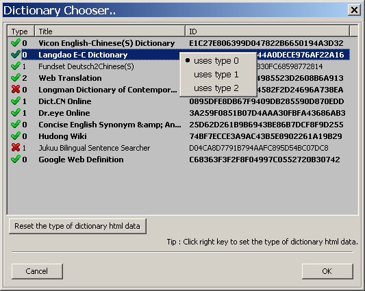This screenshot has height=291, width=365.
Task: Click green checkmark beside Vicon English-Chinese(S) Dictionary
Action: (x=16, y=43)
